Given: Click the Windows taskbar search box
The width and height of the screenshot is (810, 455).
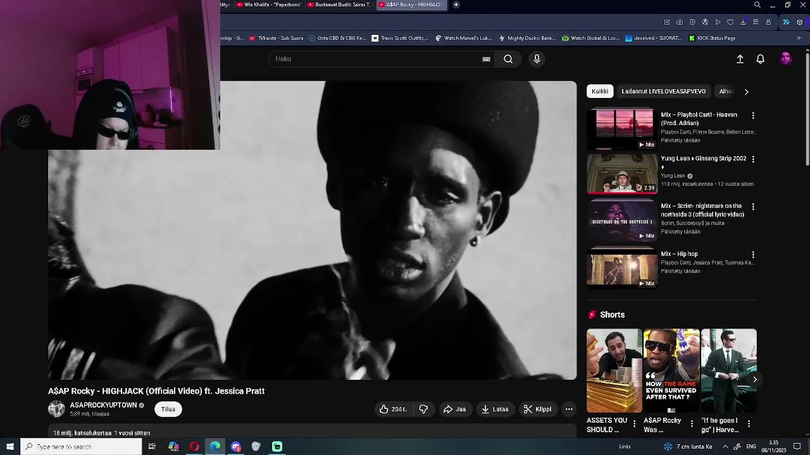Looking at the screenshot, I should [x=81, y=447].
